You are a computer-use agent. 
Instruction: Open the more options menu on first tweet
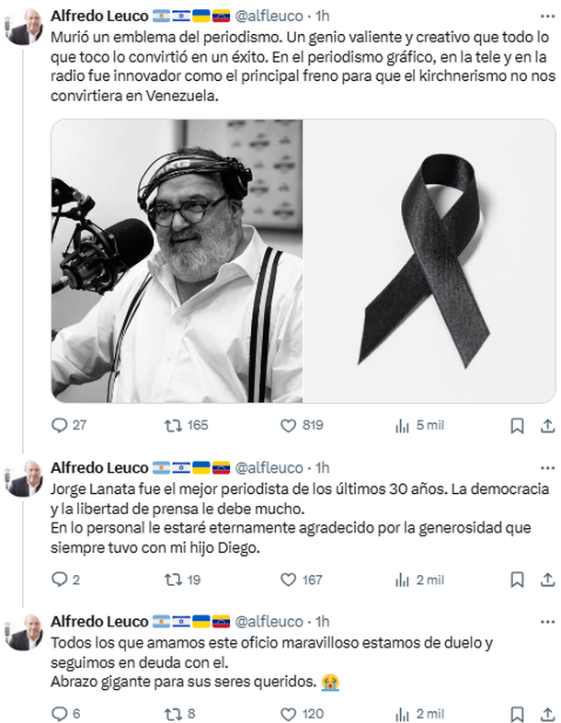547,17
